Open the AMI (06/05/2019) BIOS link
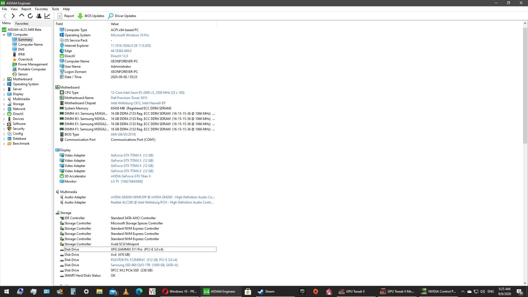 click(x=123, y=134)
